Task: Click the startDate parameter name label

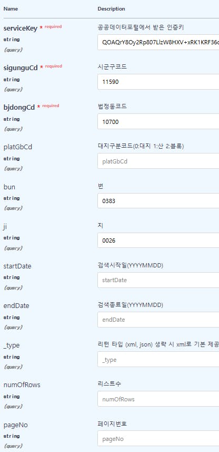Action: [17, 266]
